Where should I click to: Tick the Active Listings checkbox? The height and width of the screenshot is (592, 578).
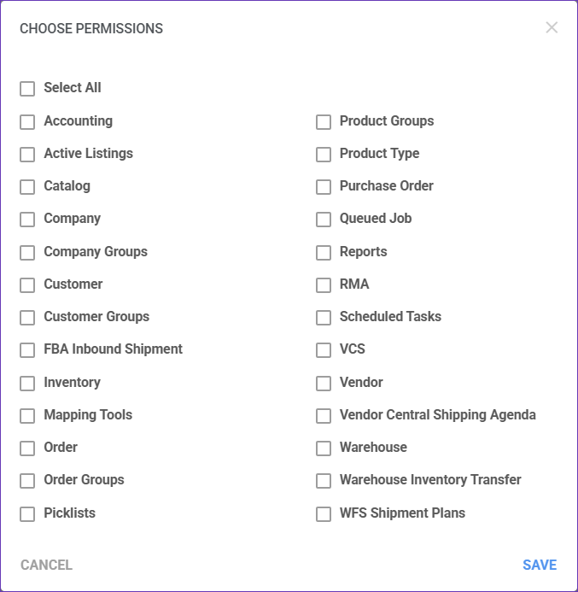tap(27, 155)
